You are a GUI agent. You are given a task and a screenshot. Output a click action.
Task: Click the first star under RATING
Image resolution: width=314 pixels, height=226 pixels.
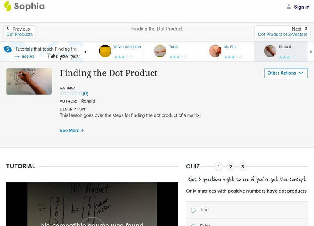61,93
